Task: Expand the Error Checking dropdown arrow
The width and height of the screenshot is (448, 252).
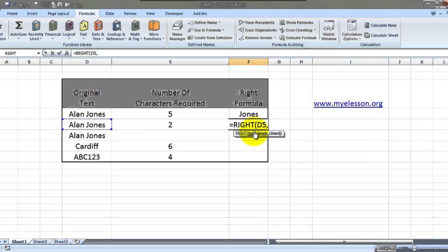Action: 315,30
